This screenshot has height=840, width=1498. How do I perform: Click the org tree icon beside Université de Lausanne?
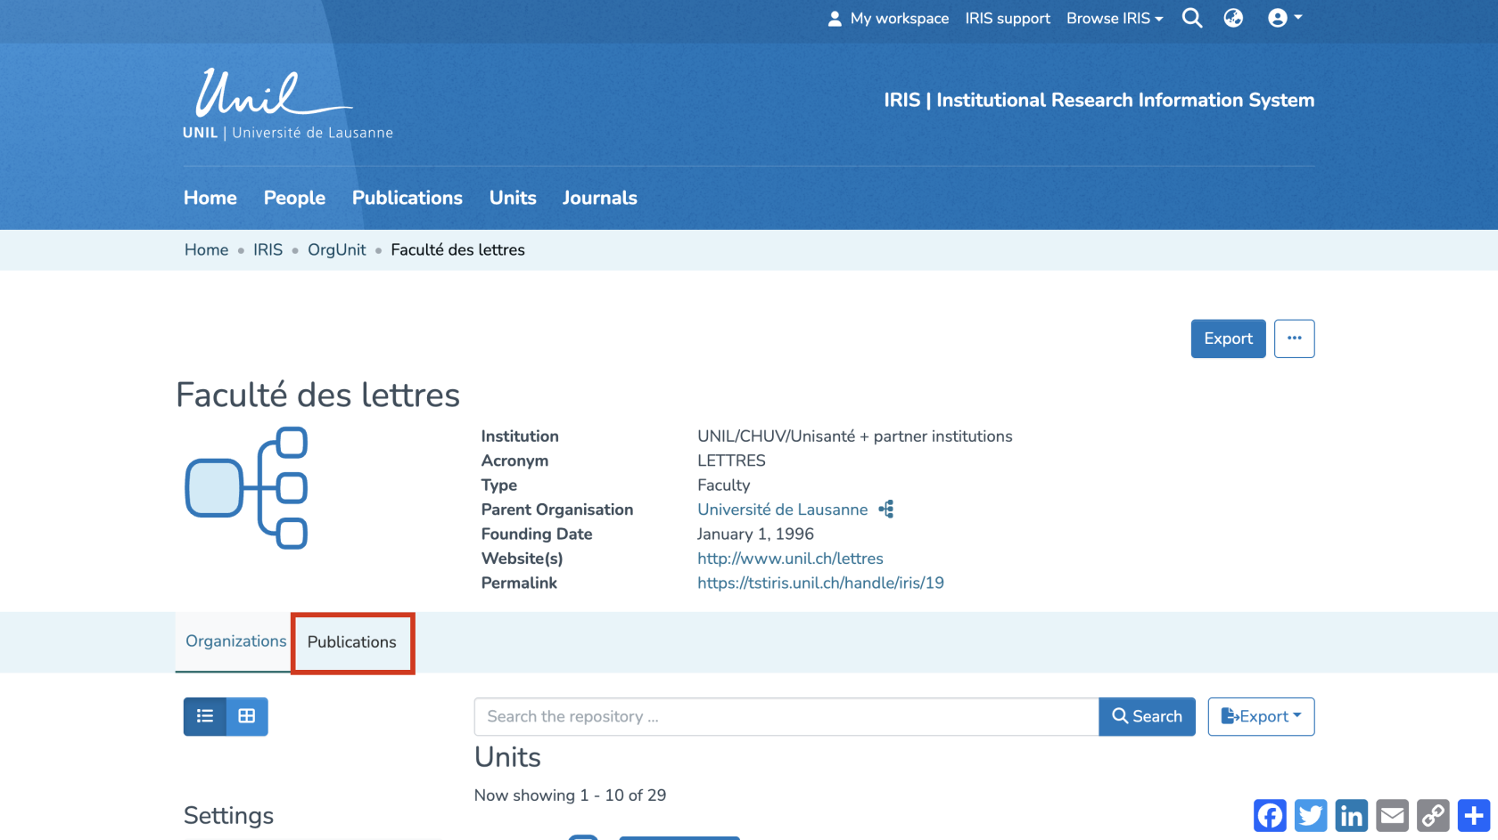(885, 510)
